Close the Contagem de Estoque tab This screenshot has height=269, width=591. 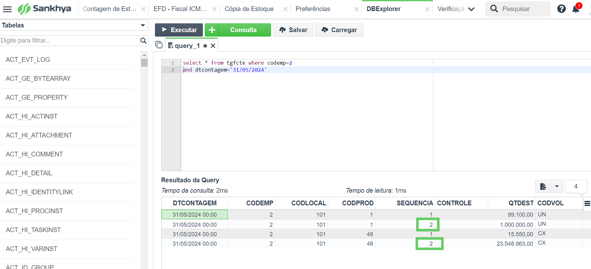143,9
